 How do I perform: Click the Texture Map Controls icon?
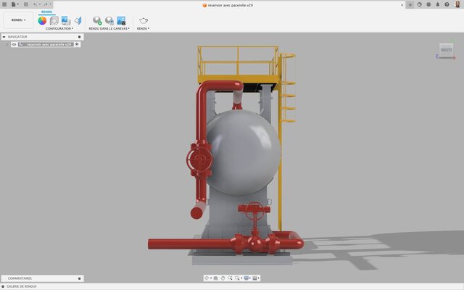point(77,21)
